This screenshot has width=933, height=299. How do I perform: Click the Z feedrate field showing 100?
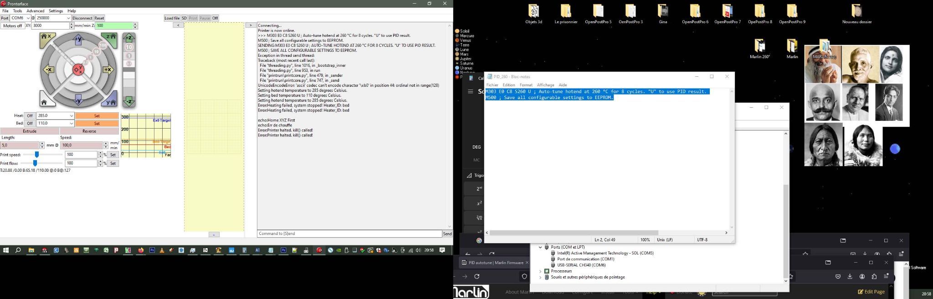(114, 26)
